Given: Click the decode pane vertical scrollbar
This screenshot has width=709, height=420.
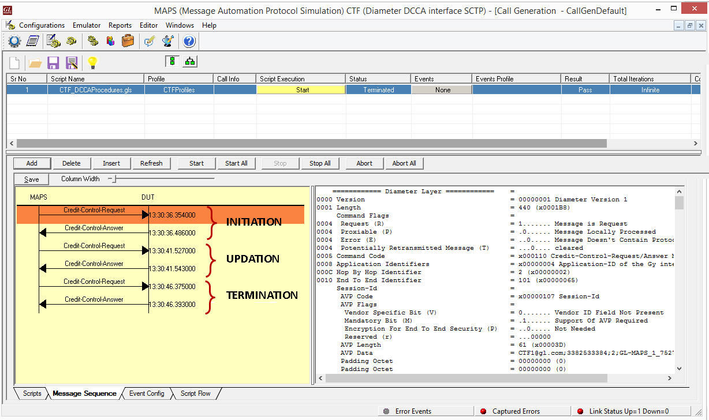Looking at the screenshot, I should coord(679,202).
